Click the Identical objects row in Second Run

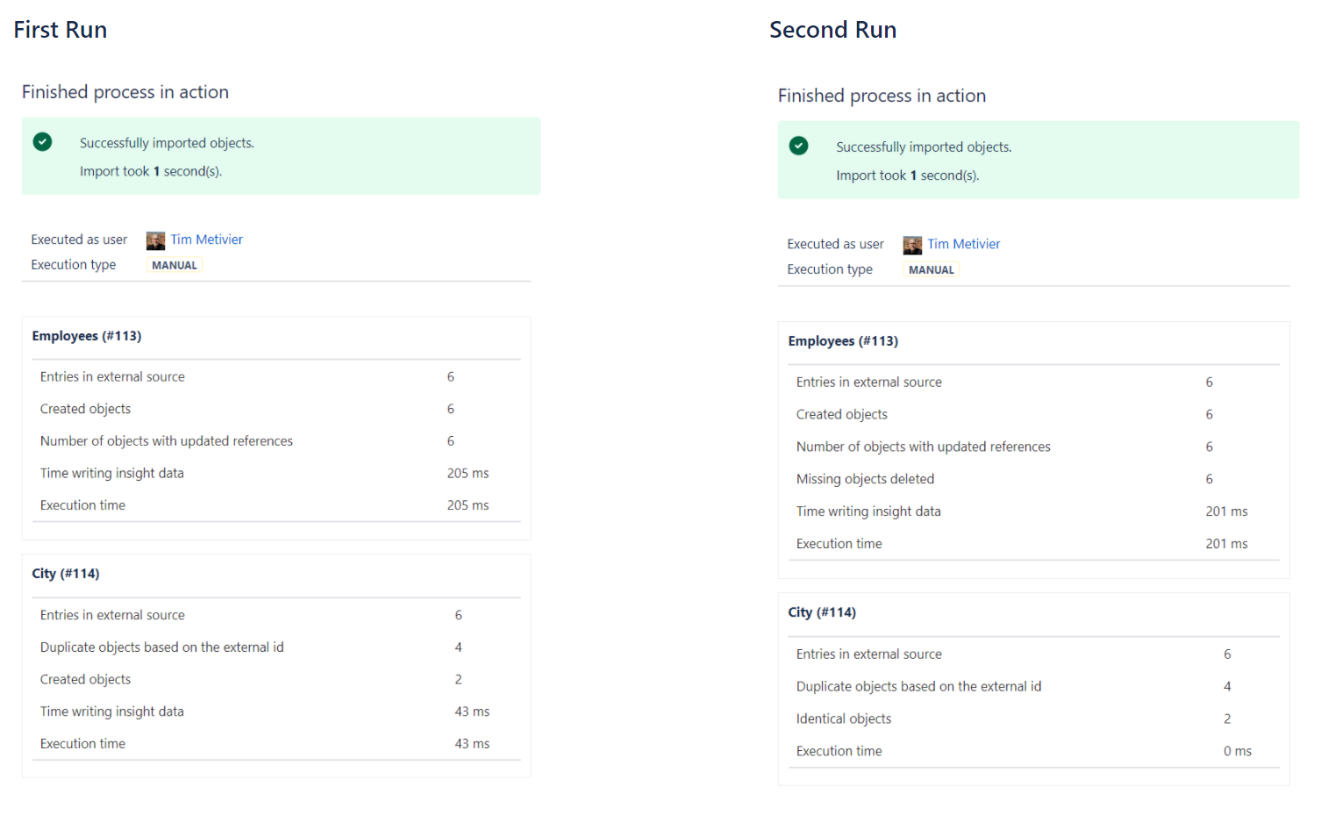[x=1033, y=718]
